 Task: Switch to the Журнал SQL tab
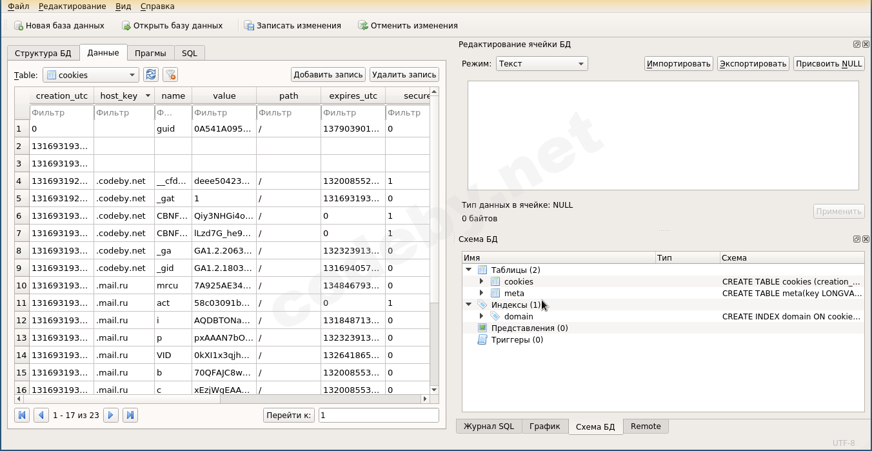coord(488,426)
